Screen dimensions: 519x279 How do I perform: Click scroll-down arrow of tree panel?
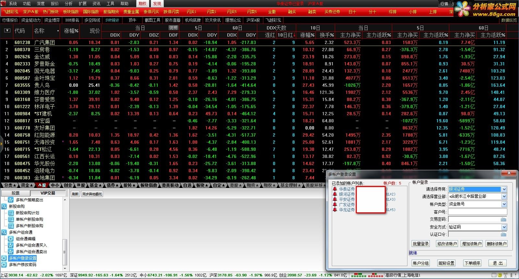(65, 268)
